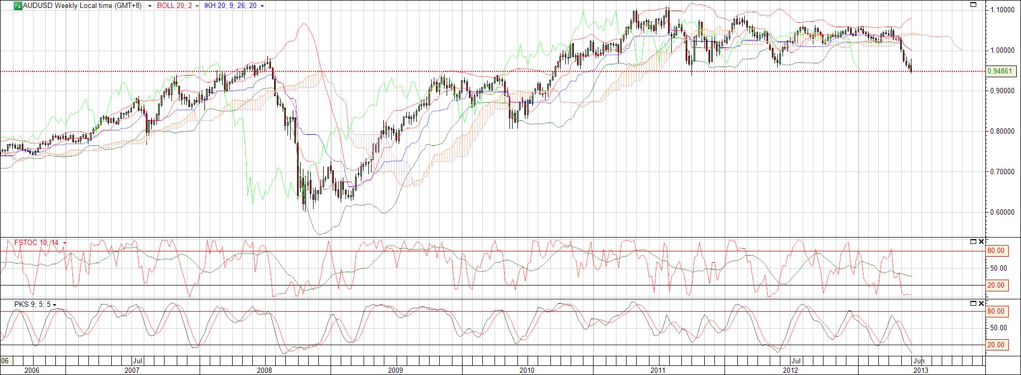The width and height of the screenshot is (1021, 375).
Task: Maximize the PKS indicator pane
Action: pyautogui.click(x=974, y=304)
